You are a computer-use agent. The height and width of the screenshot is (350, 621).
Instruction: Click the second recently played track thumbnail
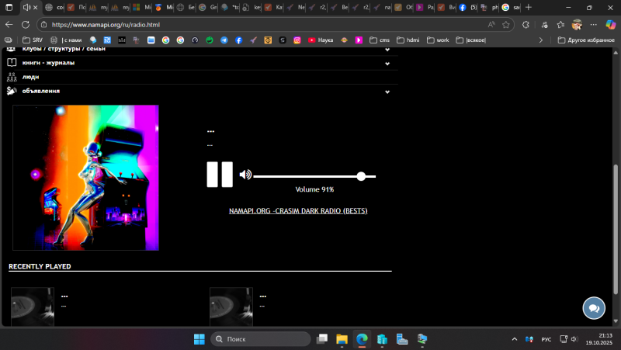click(231, 307)
